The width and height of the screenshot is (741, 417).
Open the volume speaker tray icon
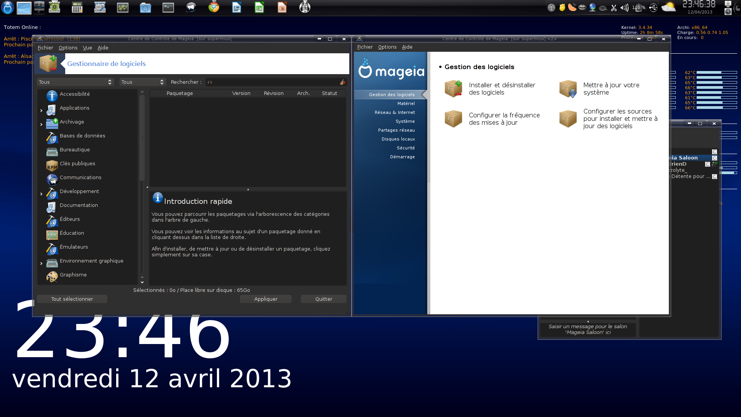[624, 8]
